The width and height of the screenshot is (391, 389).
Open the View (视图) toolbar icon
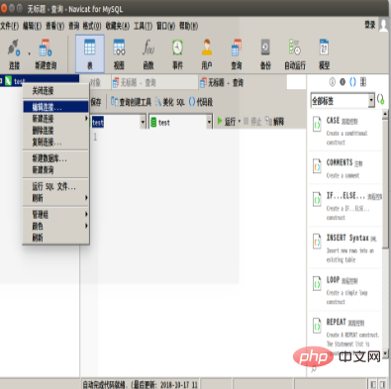pyautogui.click(x=119, y=53)
